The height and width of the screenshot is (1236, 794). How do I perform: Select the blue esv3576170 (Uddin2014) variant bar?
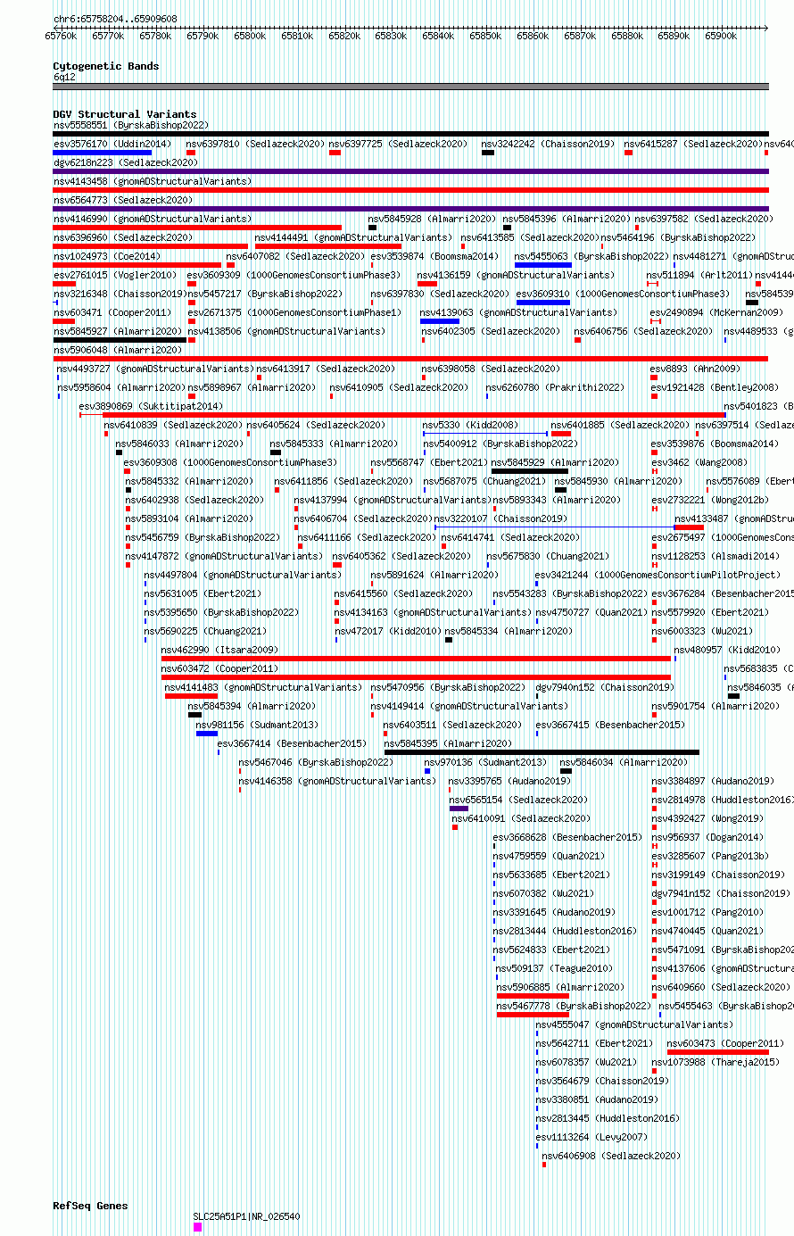(102, 153)
